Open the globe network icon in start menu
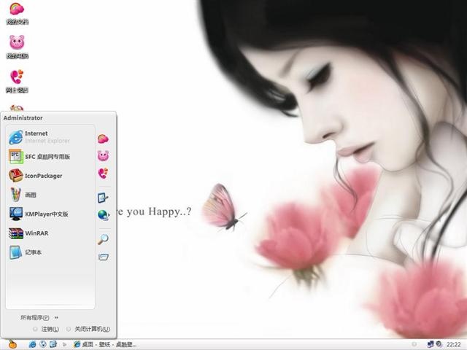Viewport: 467px width, 350px height. [x=103, y=215]
